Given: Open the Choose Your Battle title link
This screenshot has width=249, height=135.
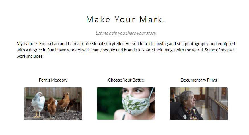Looking at the screenshot, I should (x=126, y=80).
